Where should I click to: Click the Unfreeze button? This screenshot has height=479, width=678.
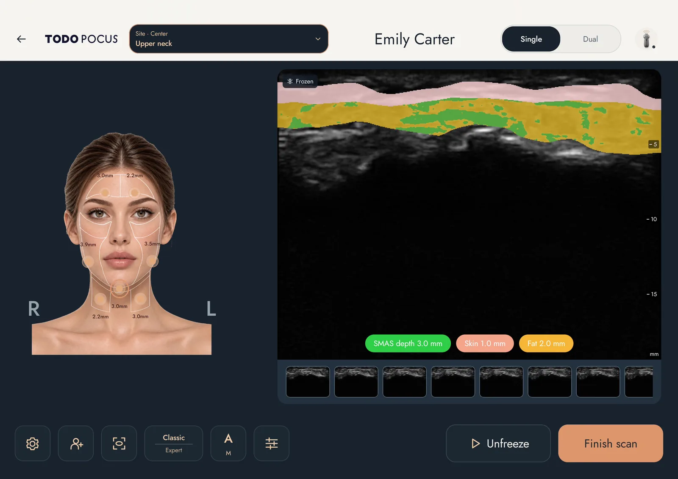click(498, 443)
